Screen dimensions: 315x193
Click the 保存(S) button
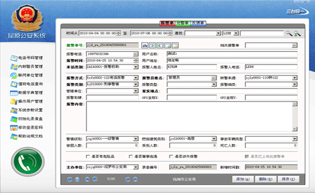tap(288, 179)
